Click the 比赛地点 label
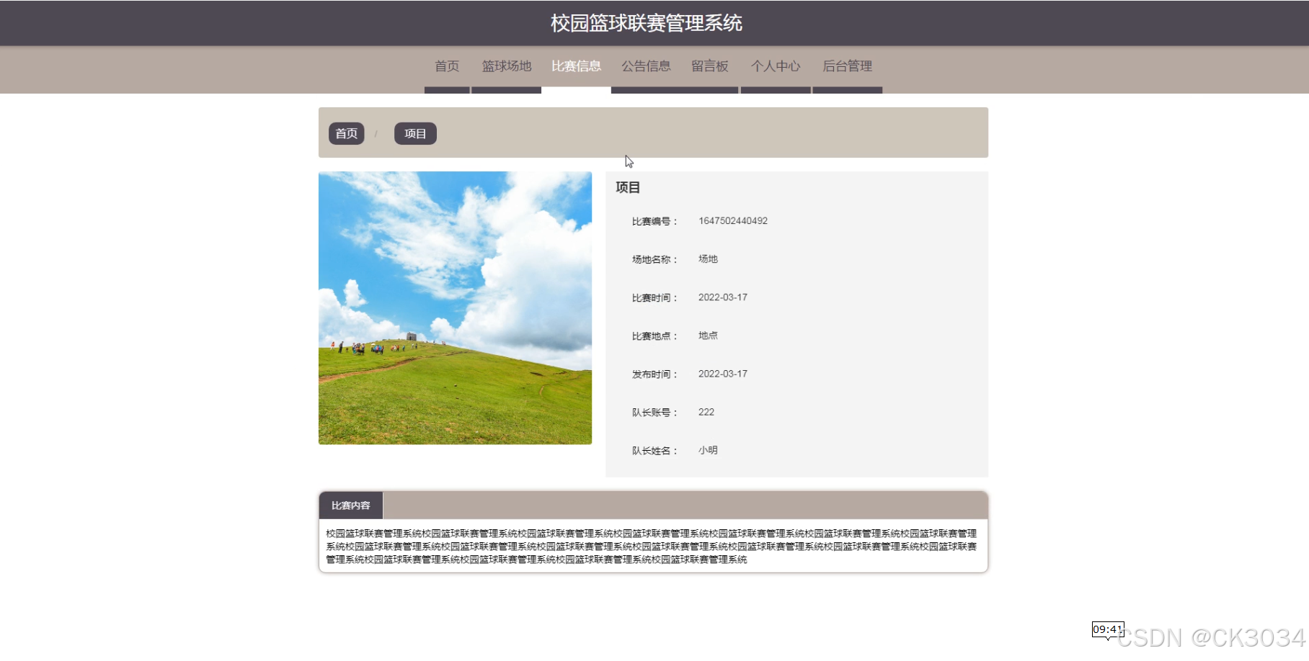The image size is (1309, 661). (655, 336)
